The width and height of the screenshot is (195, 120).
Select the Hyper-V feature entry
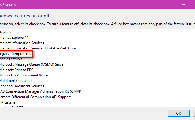pyautogui.click(x=6, y=32)
